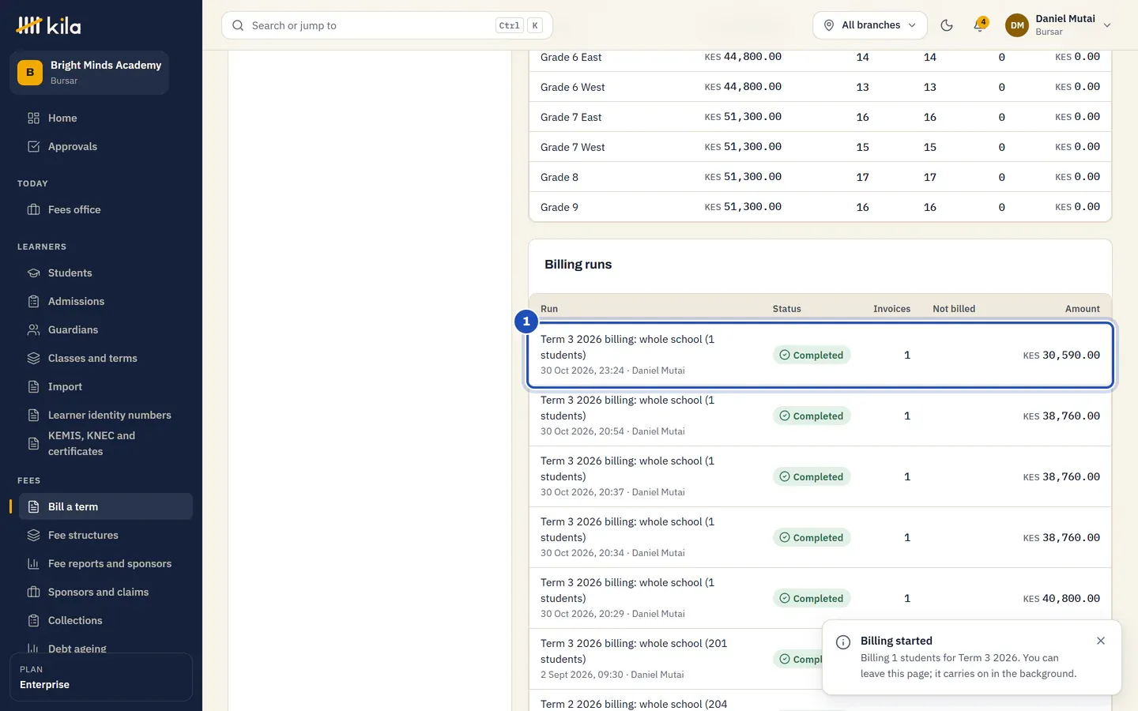Screen dimensions: 1138x711
Task: Click the Classes and terms layers icon
Action: tap(33, 358)
